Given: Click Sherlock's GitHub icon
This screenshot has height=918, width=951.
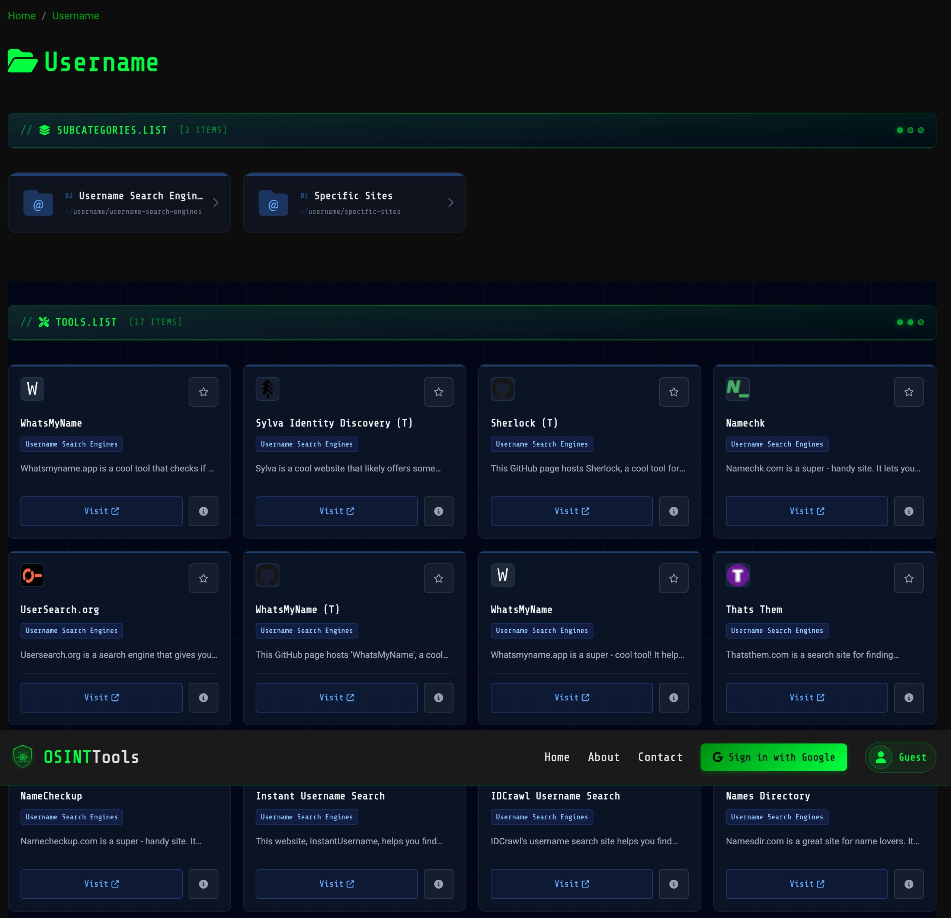Looking at the screenshot, I should tap(503, 388).
